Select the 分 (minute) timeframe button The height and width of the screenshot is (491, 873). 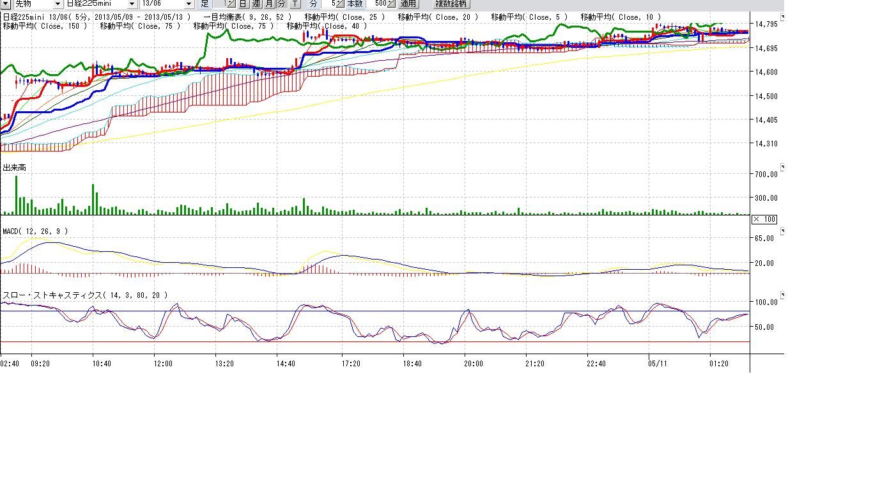(282, 4)
